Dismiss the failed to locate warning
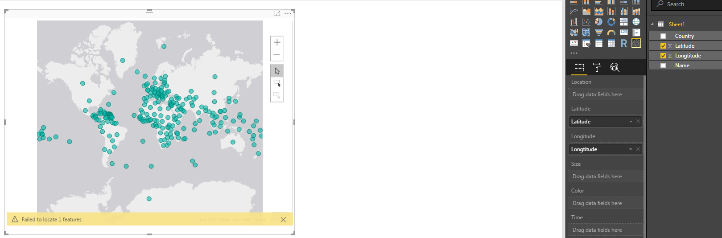The image size is (722, 238). [x=283, y=219]
